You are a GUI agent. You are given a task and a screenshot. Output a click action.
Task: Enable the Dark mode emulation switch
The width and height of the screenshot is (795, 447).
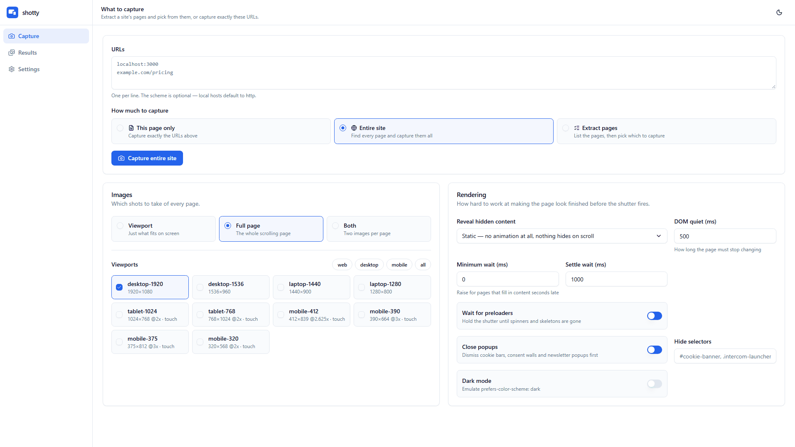coord(654,384)
